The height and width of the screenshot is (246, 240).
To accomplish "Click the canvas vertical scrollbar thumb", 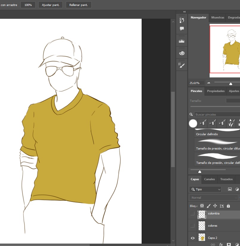I will 173,129.
